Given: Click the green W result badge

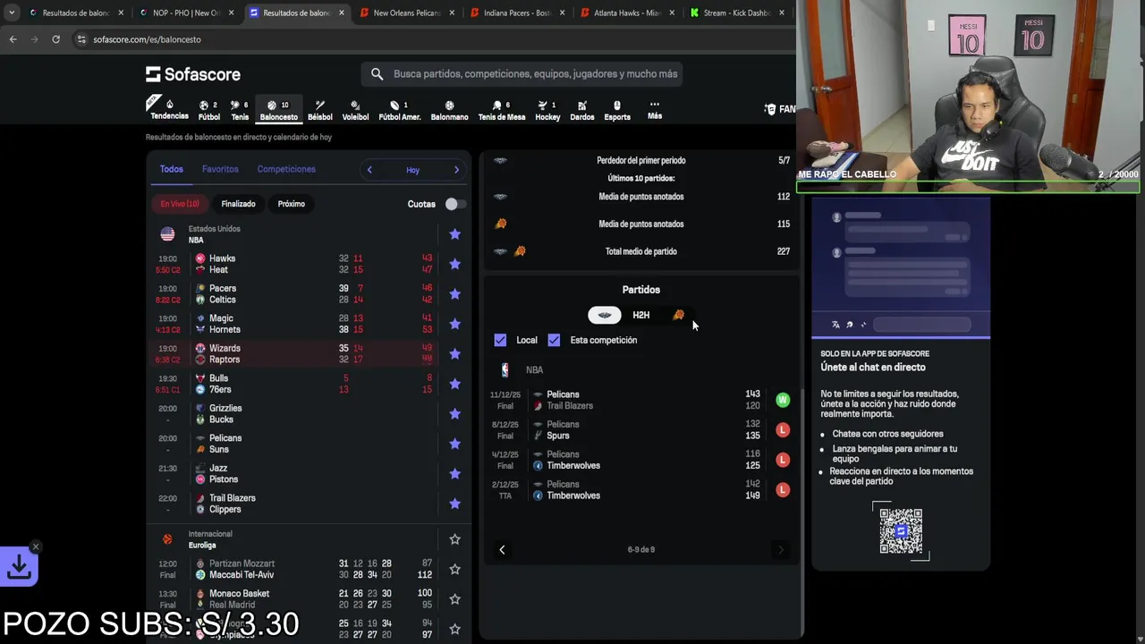Looking at the screenshot, I should [x=783, y=400].
